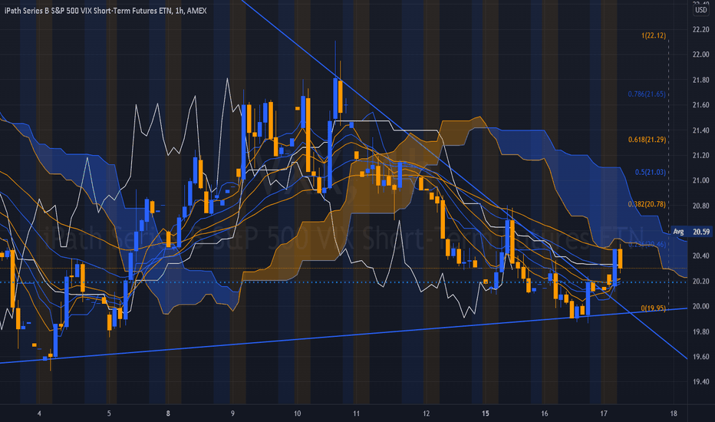Screen dimensions: 715x422
Task: Click the chart title iPath Series B VIX ETN
Action: tap(105, 11)
